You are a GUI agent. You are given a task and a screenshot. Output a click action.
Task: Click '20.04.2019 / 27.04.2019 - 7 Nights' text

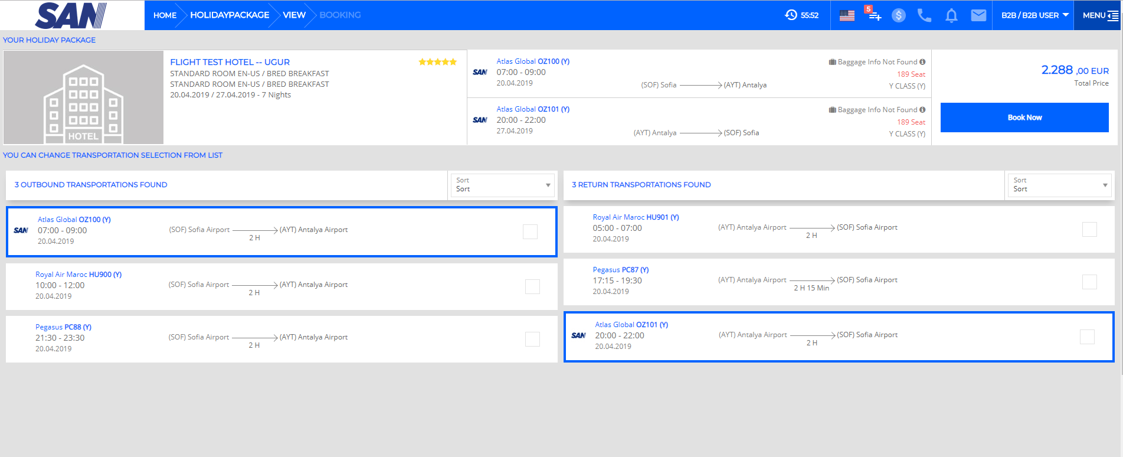230,95
